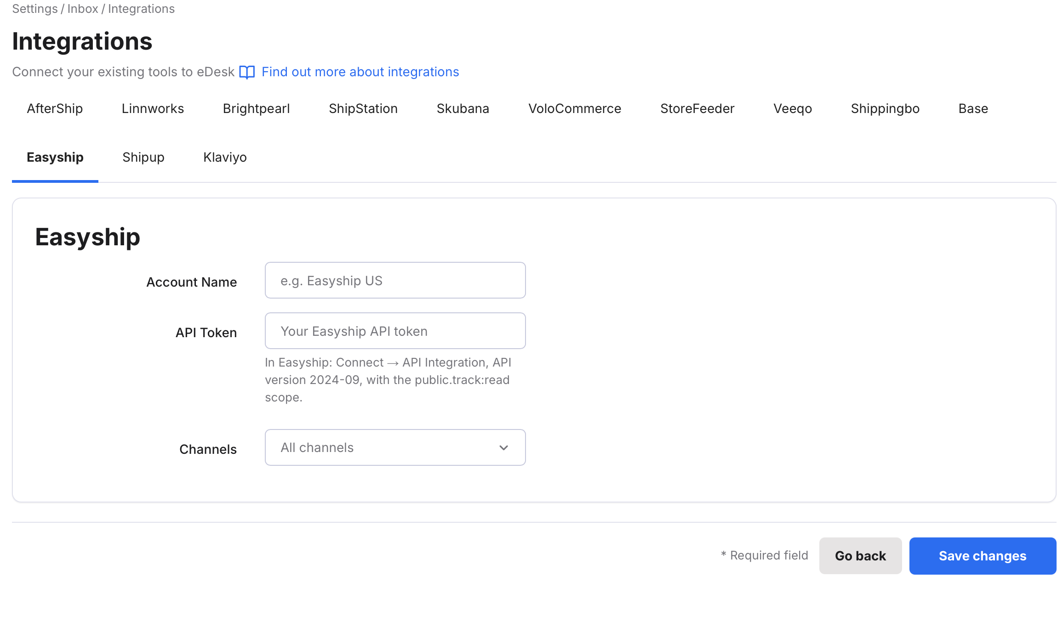The height and width of the screenshot is (644, 1063).
Task: Click the Easyship card heading
Action: [87, 237]
